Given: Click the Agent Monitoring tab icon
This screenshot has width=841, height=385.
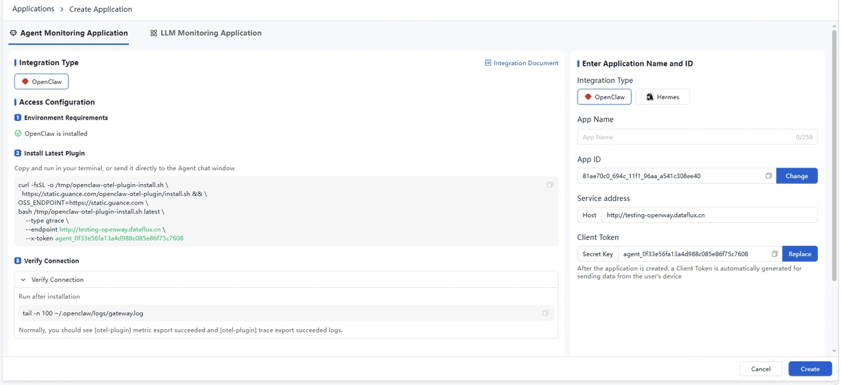Looking at the screenshot, I should tap(13, 33).
